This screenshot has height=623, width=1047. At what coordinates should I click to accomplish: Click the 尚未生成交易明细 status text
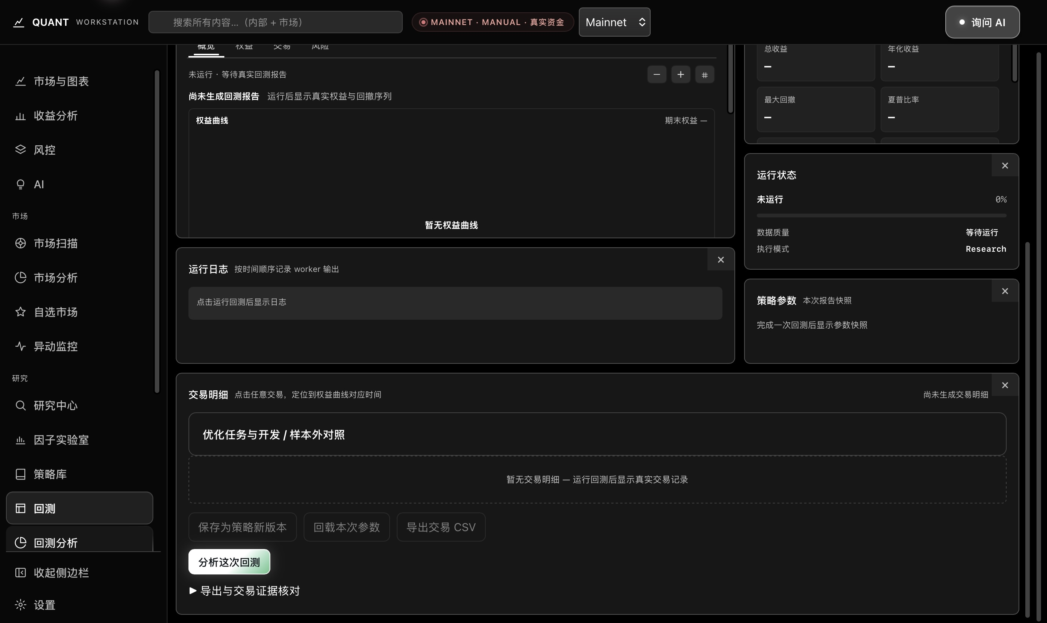pos(955,395)
